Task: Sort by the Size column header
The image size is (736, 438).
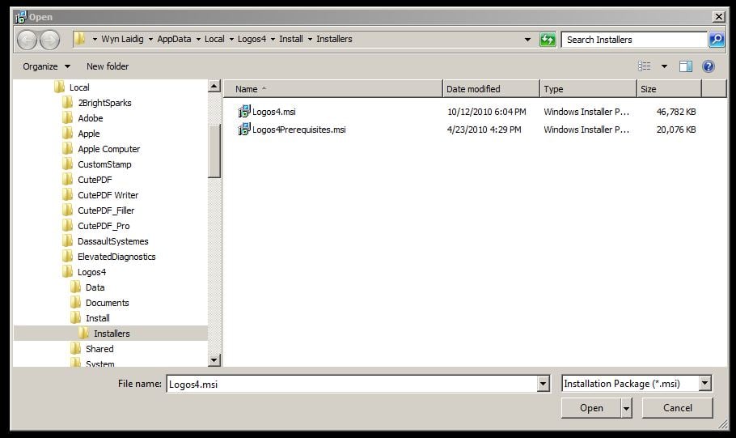Action: point(669,89)
